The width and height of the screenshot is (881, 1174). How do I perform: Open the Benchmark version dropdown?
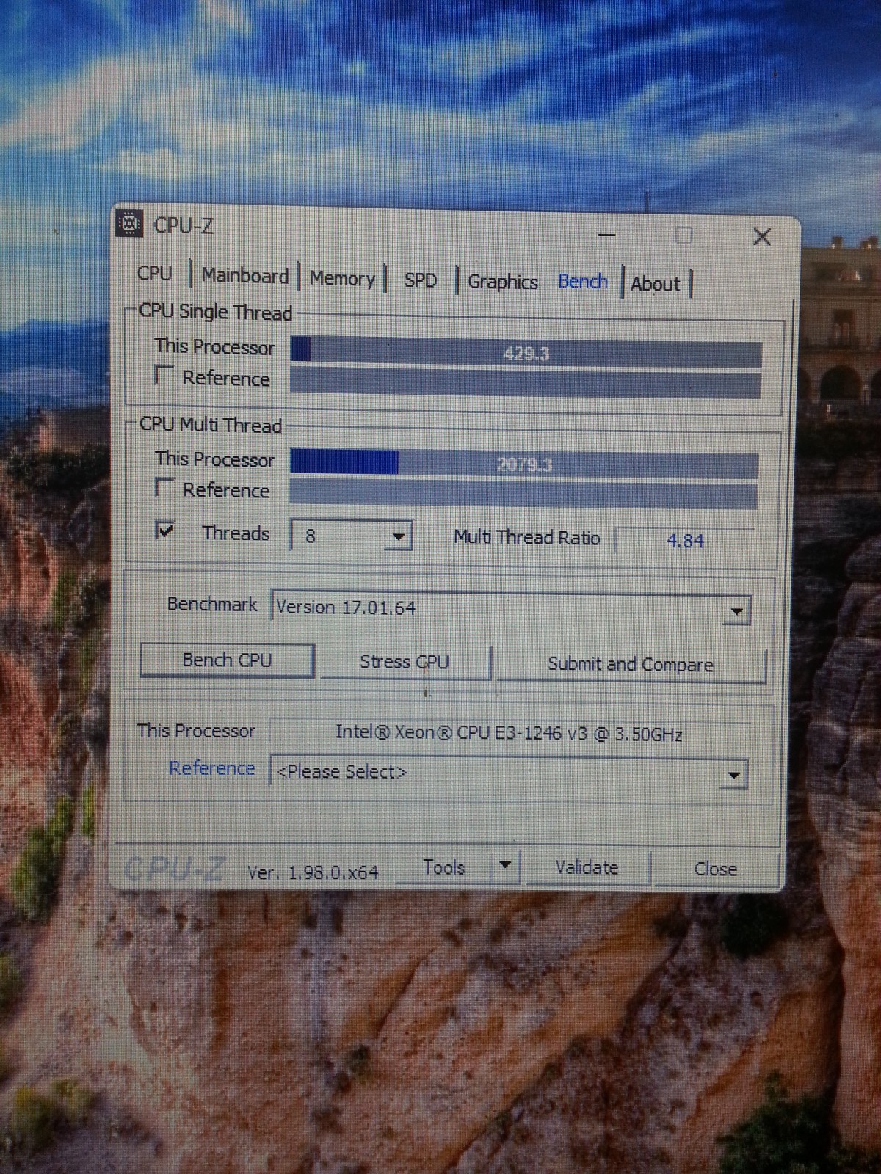pos(510,608)
